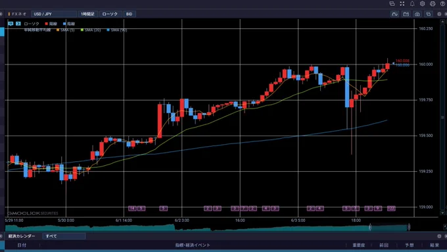Collapse legend with the blue arrow icon

tap(18, 24)
